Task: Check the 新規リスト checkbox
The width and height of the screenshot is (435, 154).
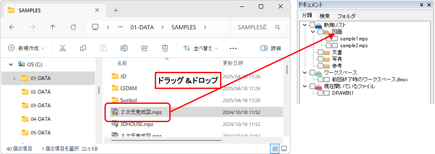Action: pos(312,25)
